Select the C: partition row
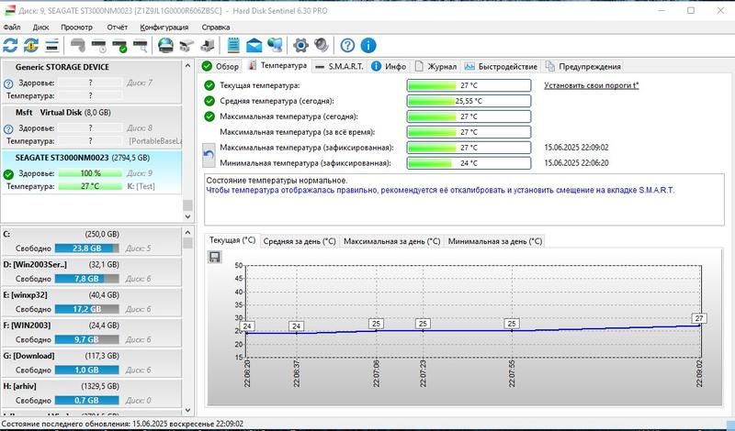The image size is (735, 431). click(91, 241)
